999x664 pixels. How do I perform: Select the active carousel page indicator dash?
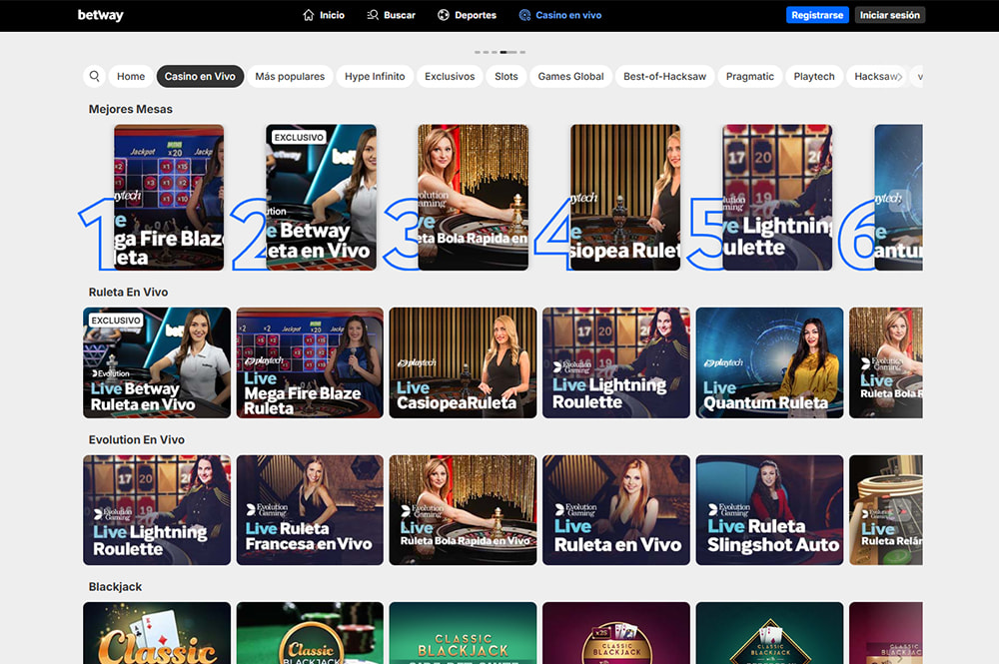507,52
